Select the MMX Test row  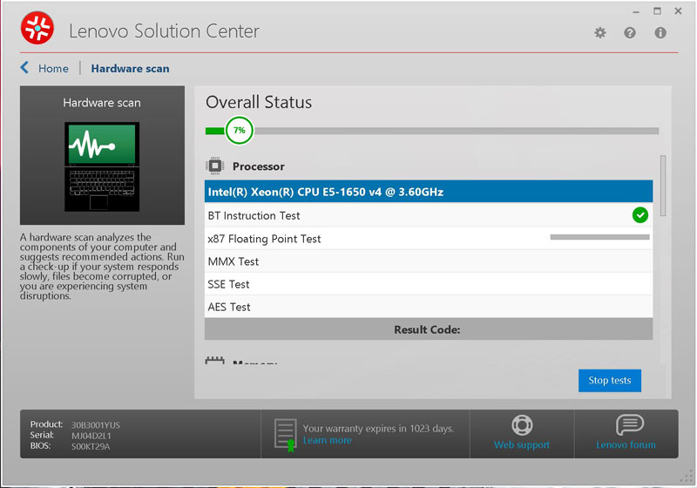[428, 261]
